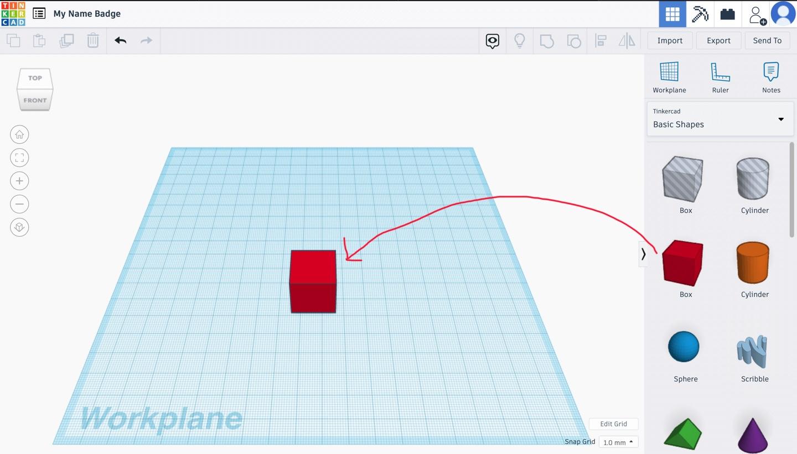Click the Group shapes icon
Image resolution: width=797 pixels, height=454 pixels.
[547, 40]
